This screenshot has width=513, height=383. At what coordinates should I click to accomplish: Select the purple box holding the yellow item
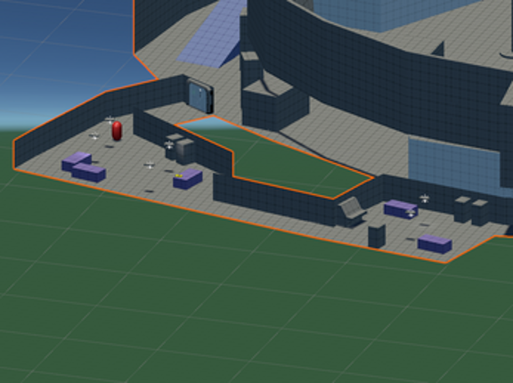click(187, 179)
